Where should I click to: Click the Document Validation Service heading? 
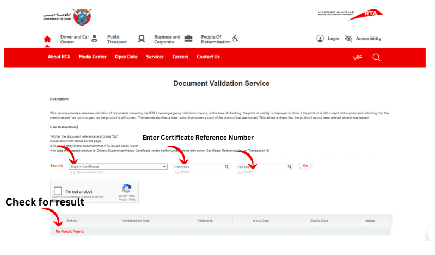coord(222,83)
